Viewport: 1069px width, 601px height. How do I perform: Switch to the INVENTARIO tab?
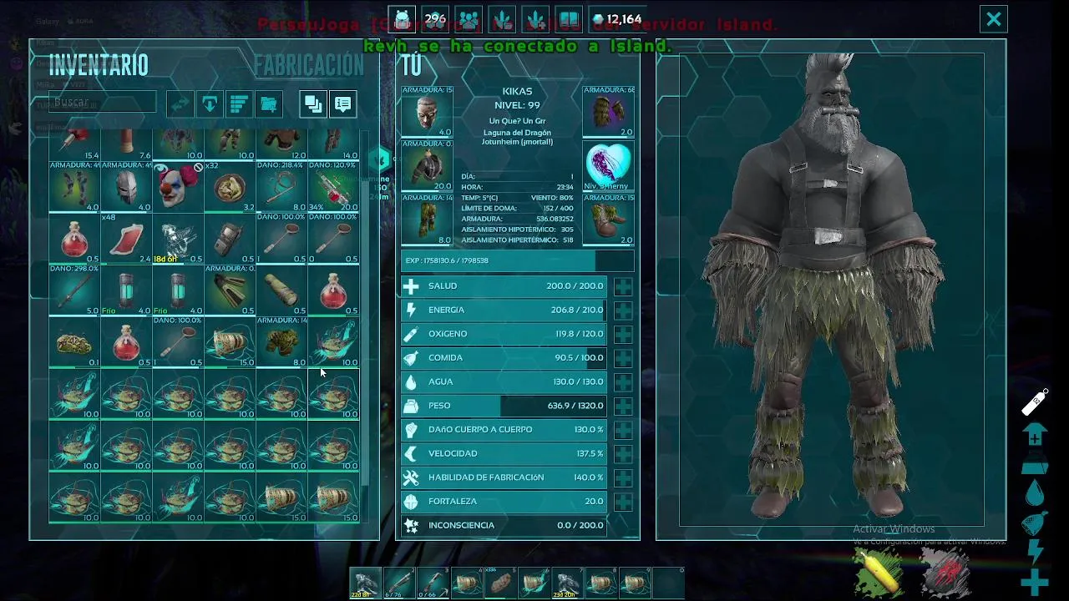point(99,65)
